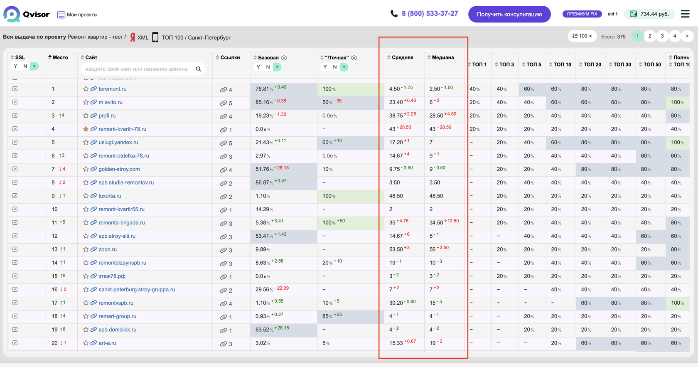Go to results page 3
Image resolution: width=698 pixels, height=367 pixels.
pos(662,36)
